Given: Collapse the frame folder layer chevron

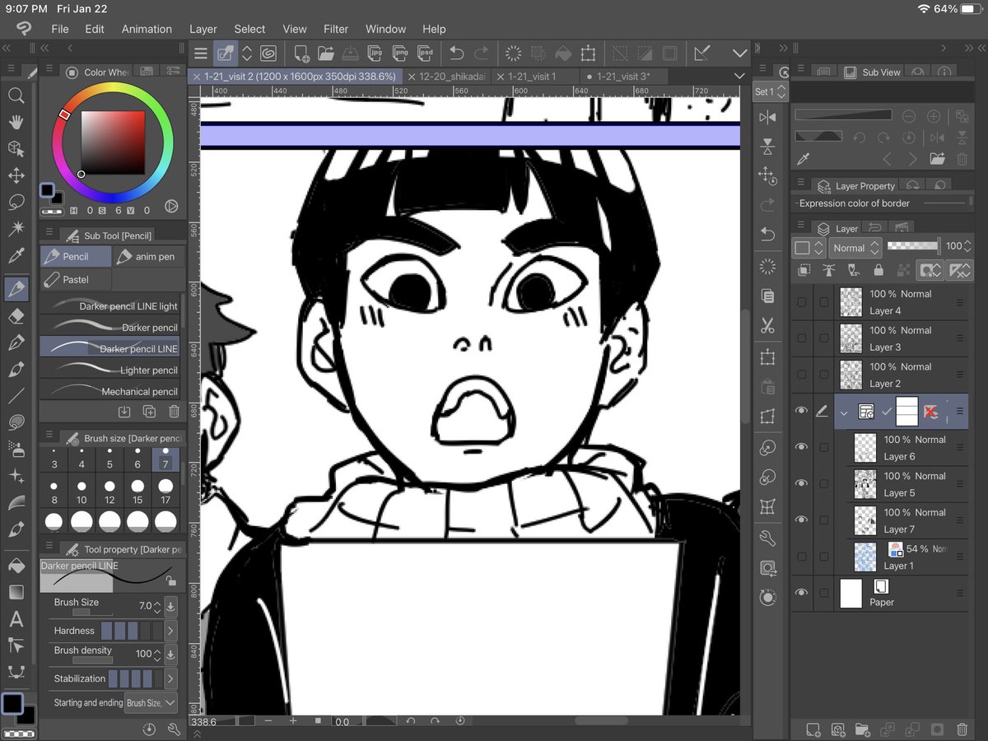Looking at the screenshot, I should [844, 412].
